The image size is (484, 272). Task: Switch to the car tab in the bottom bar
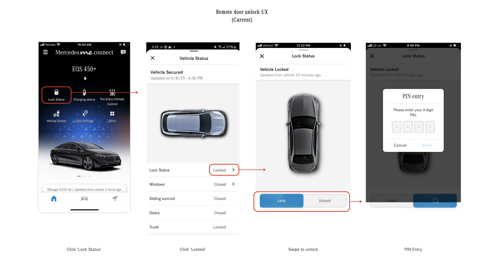pos(84,198)
